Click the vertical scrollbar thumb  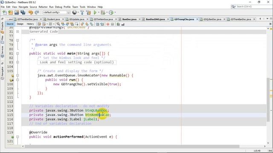268,100
